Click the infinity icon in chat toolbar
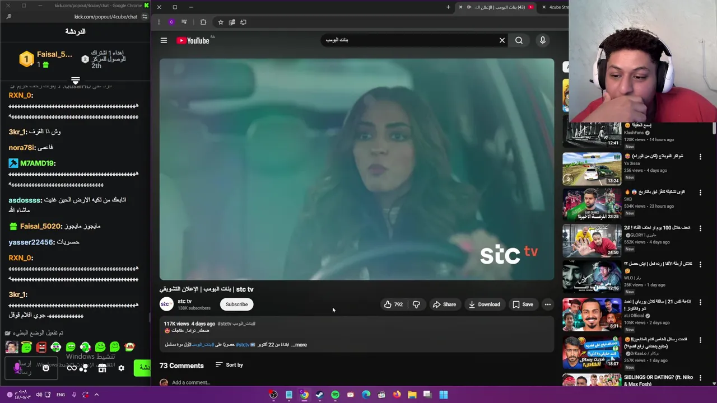 72,368
